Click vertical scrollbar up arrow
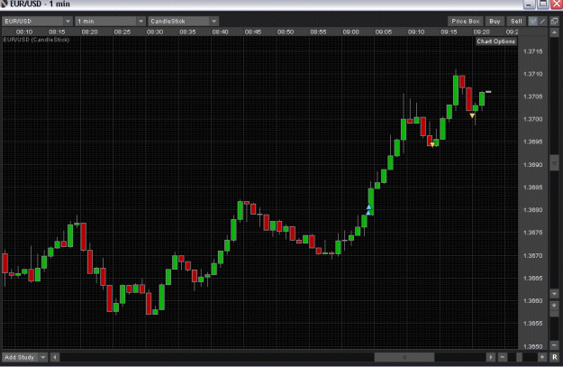Image resolution: width=563 pixels, height=367 pixels. click(554, 32)
